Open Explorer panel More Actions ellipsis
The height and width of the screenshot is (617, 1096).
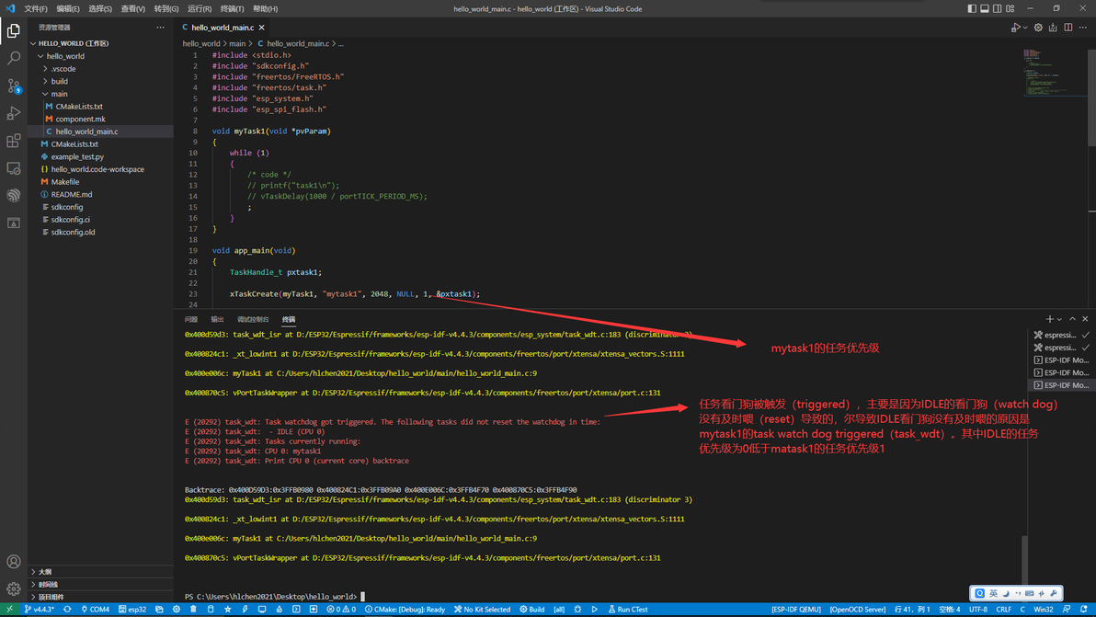pos(160,28)
